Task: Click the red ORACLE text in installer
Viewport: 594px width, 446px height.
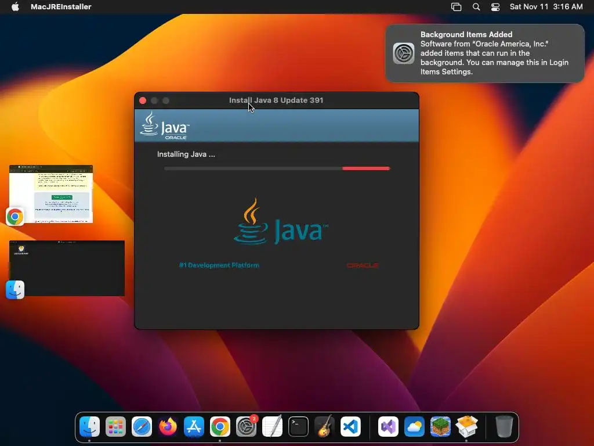Action: (363, 265)
